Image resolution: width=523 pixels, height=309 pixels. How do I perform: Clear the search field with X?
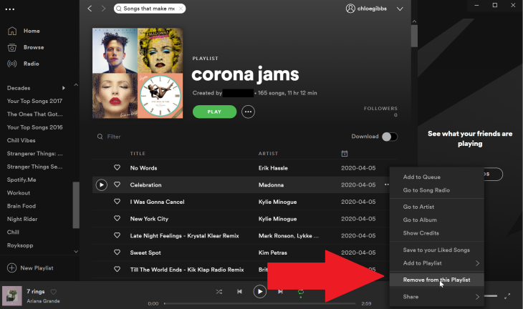(181, 9)
